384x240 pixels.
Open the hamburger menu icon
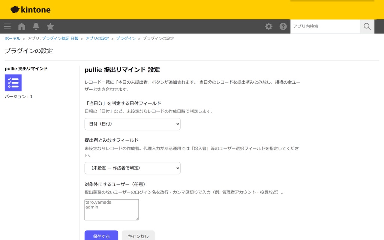click(x=7, y=27)
